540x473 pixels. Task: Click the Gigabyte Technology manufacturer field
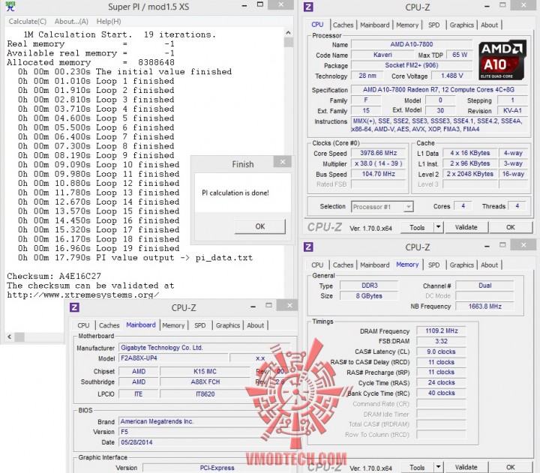click(205, 348)
